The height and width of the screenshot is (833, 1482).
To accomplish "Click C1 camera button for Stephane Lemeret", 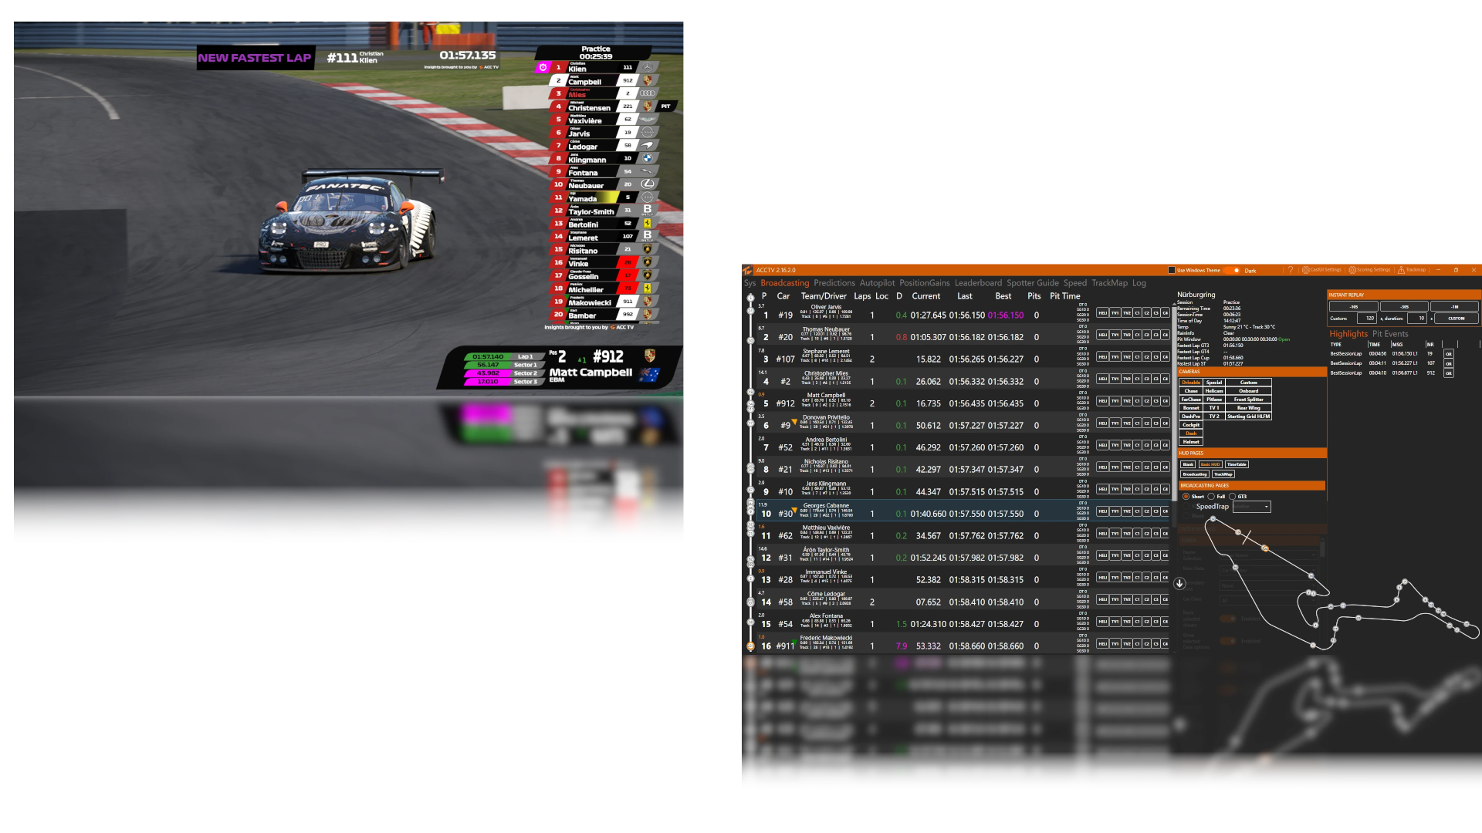I will pyautogui.click(x=1137, y=357).
